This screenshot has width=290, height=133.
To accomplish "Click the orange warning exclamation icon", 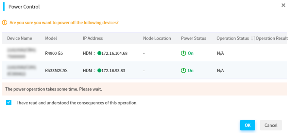I will (x=5, y=23).
